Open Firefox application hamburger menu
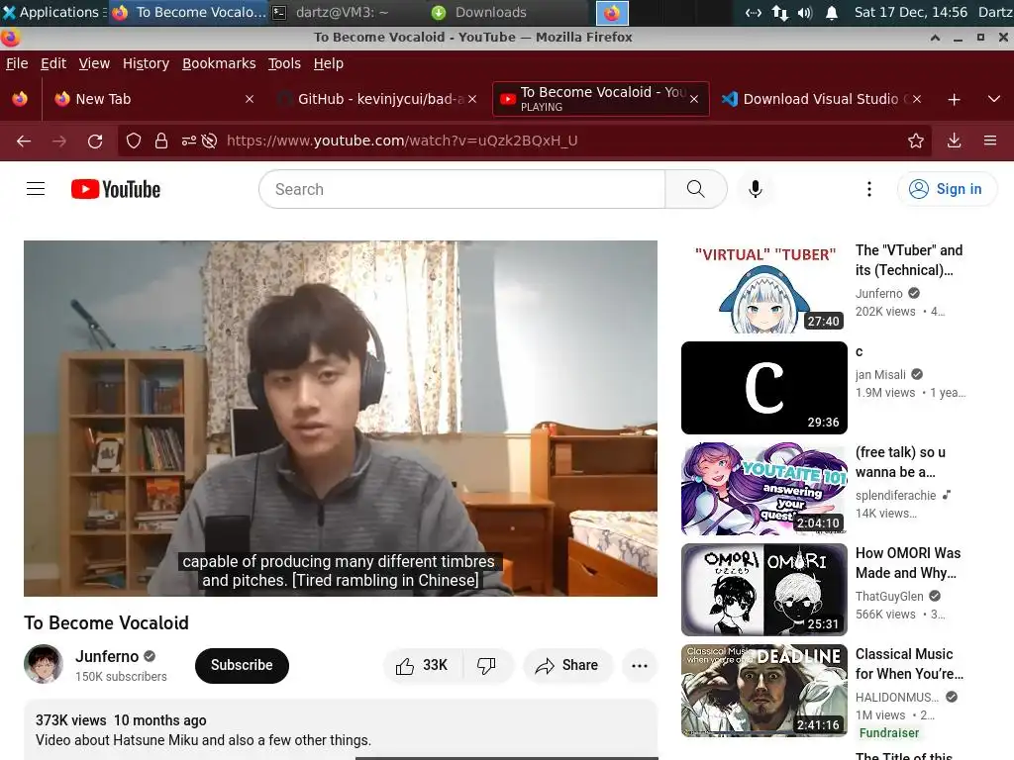 tap(990, 141)
